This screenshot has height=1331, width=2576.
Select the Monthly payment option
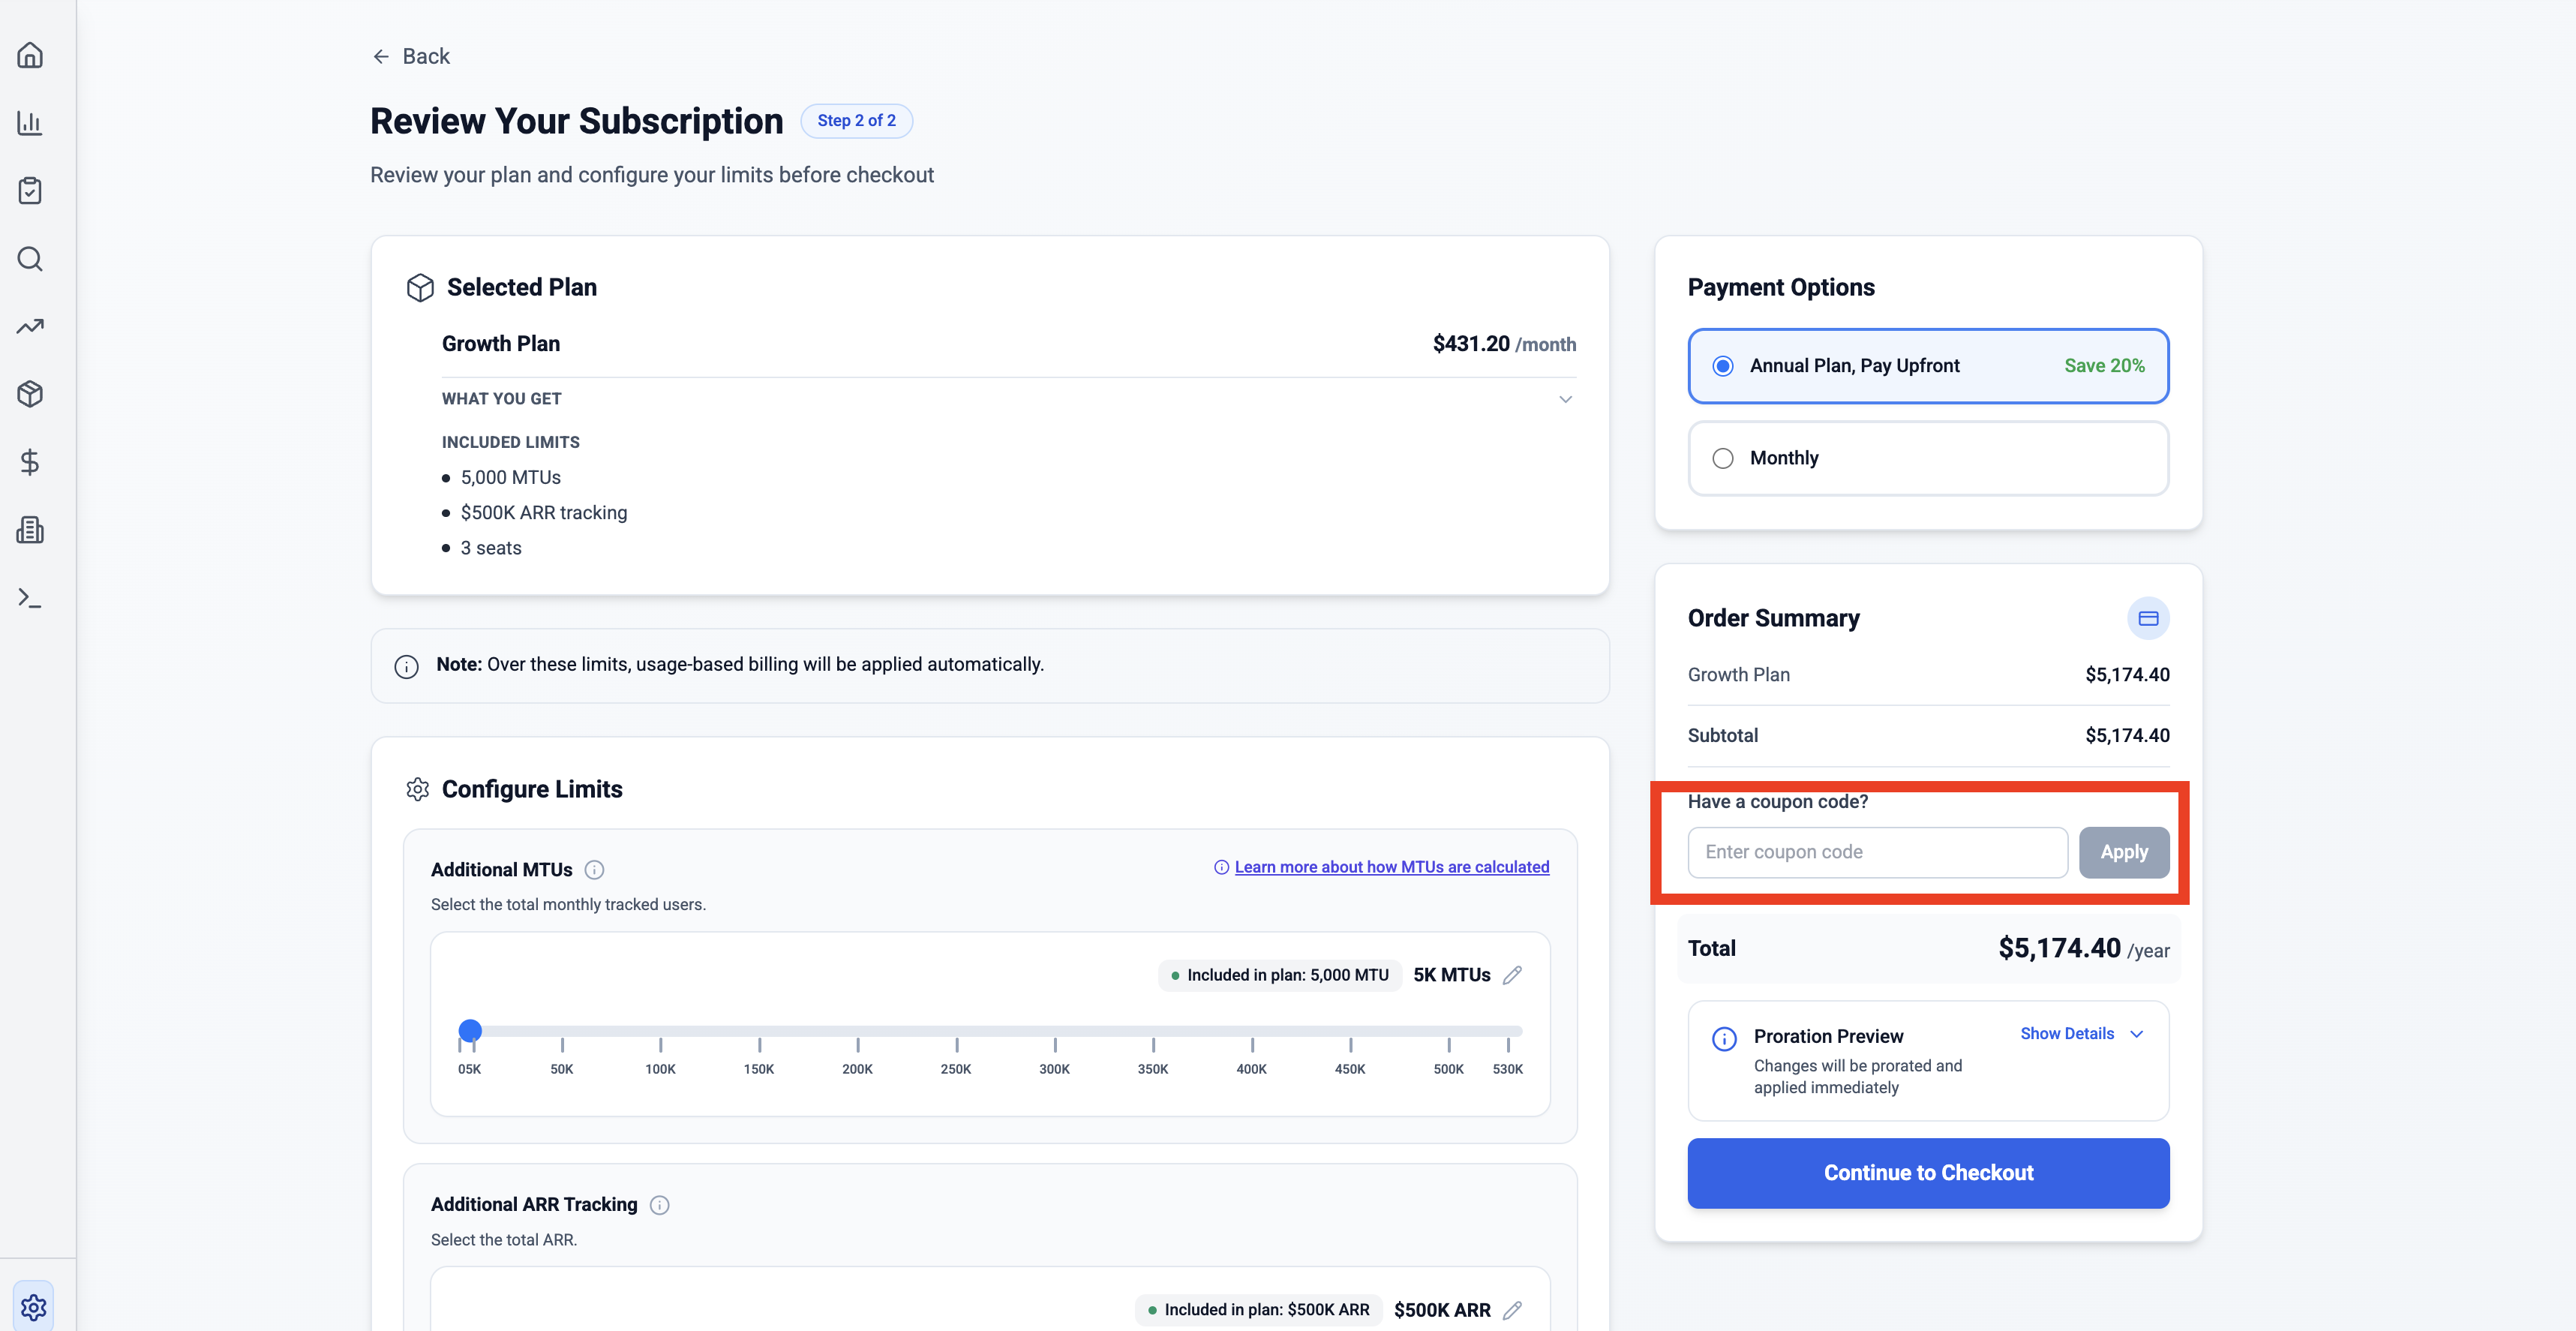(1928, 458)
